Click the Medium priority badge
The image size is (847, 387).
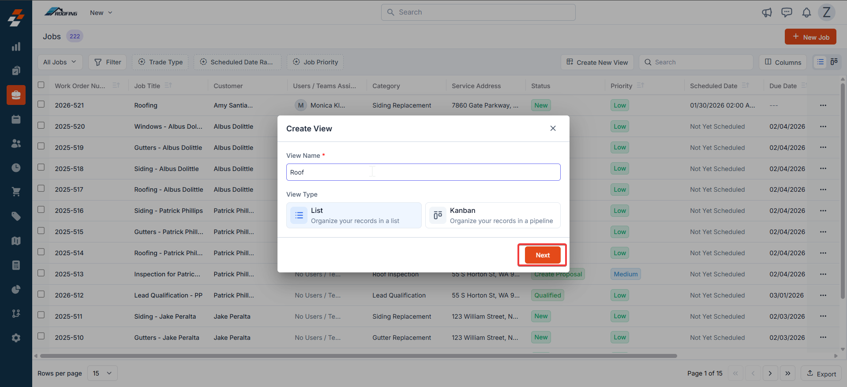pos(626,274)
